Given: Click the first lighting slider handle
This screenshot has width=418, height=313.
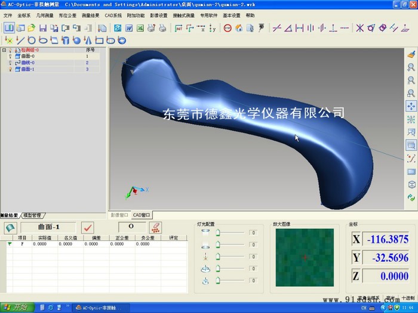Looking at the screenshot, I should (218, 233).
